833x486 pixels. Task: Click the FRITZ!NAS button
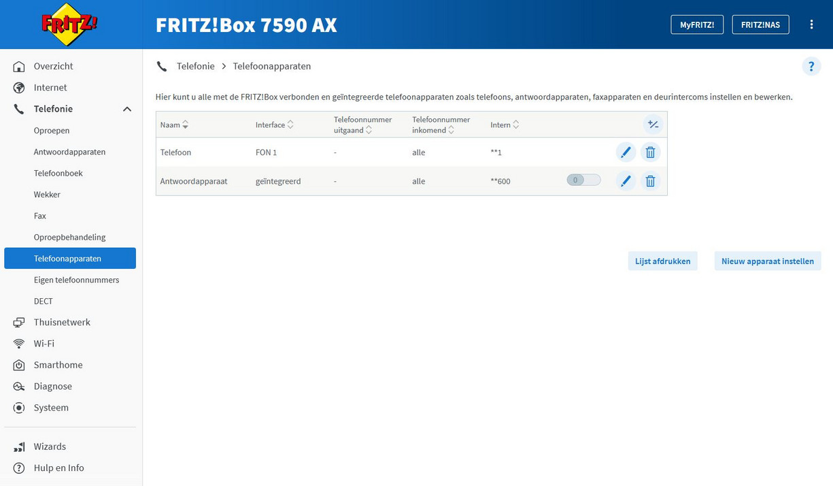coord(760,25)
